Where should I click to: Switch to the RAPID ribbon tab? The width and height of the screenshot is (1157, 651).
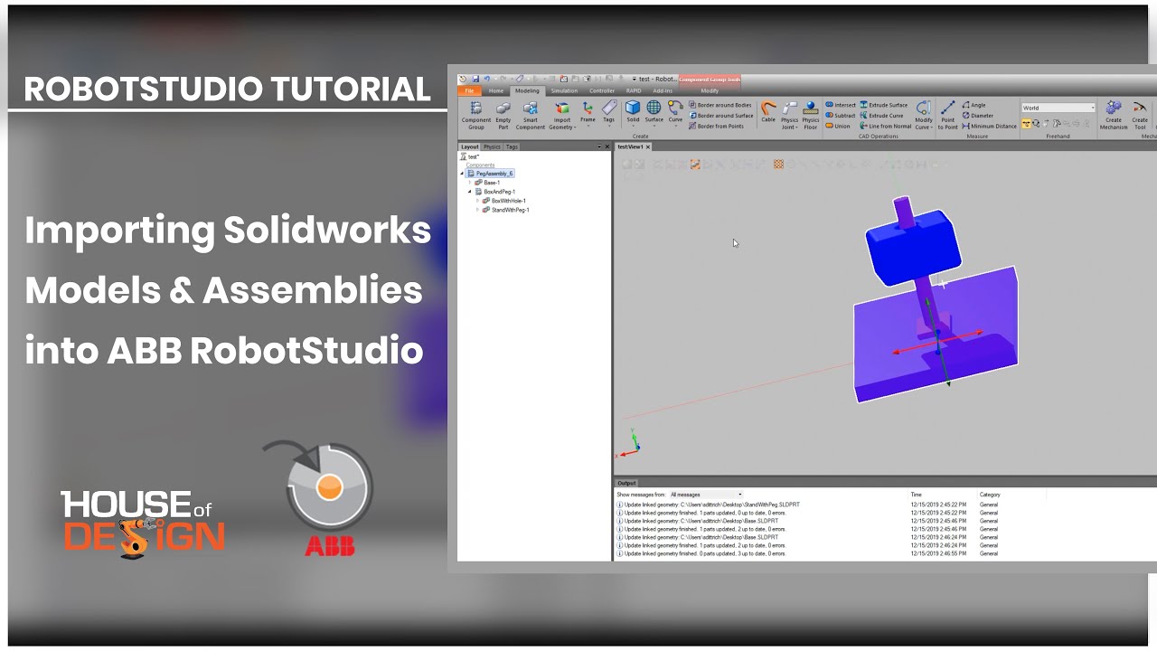(x=634, y=90)
